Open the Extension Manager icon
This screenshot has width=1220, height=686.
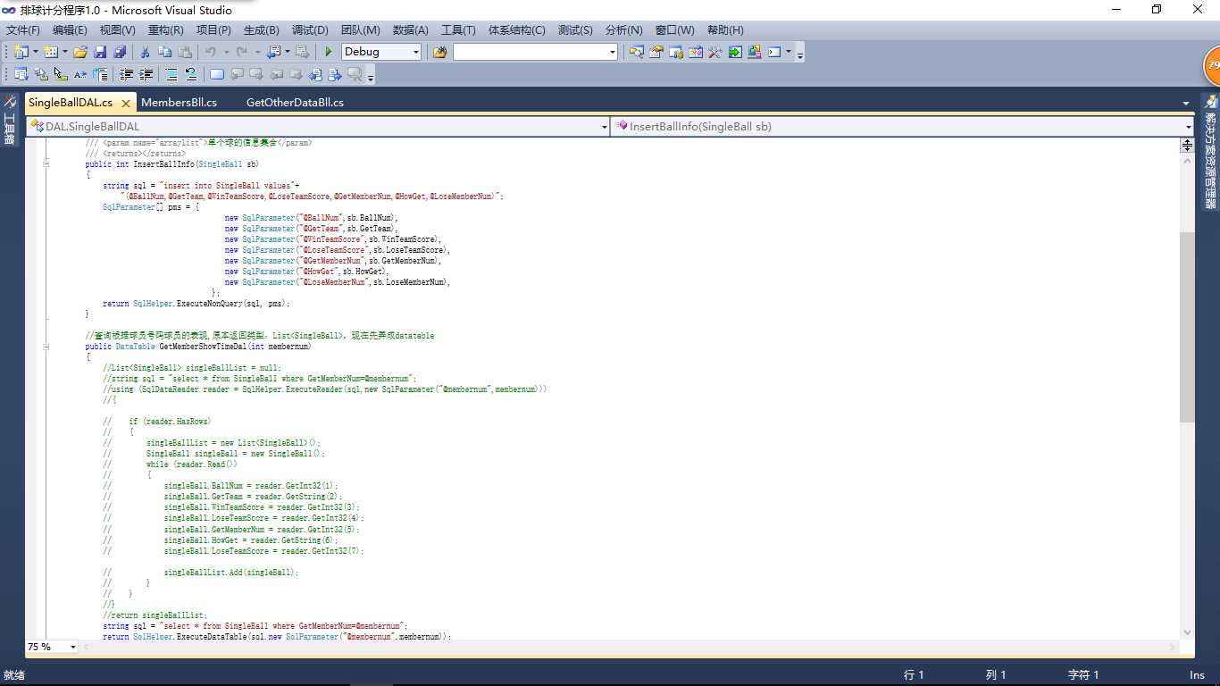click(755, 52)
